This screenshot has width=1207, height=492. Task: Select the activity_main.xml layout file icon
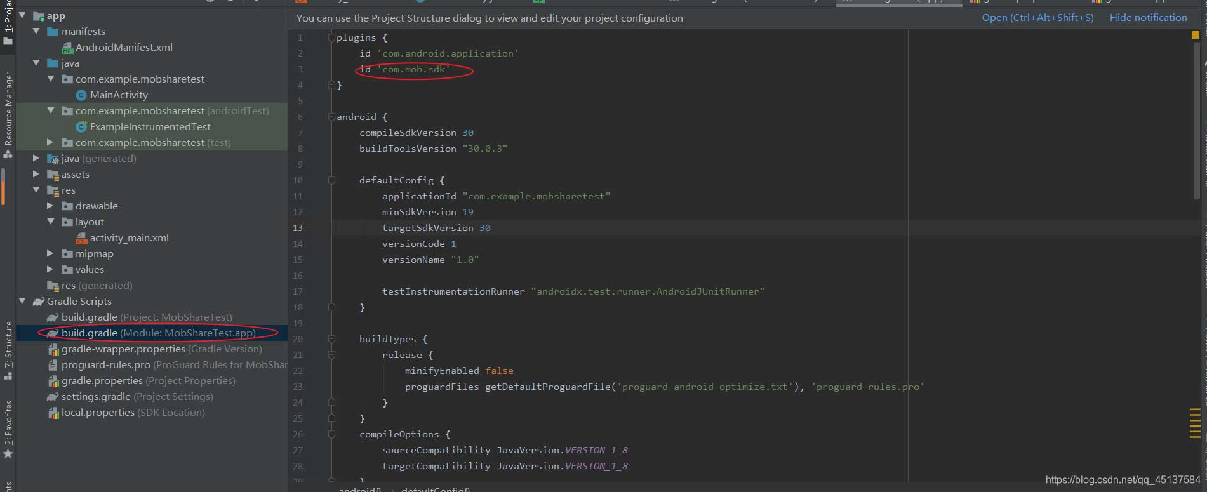coord(81,238)
